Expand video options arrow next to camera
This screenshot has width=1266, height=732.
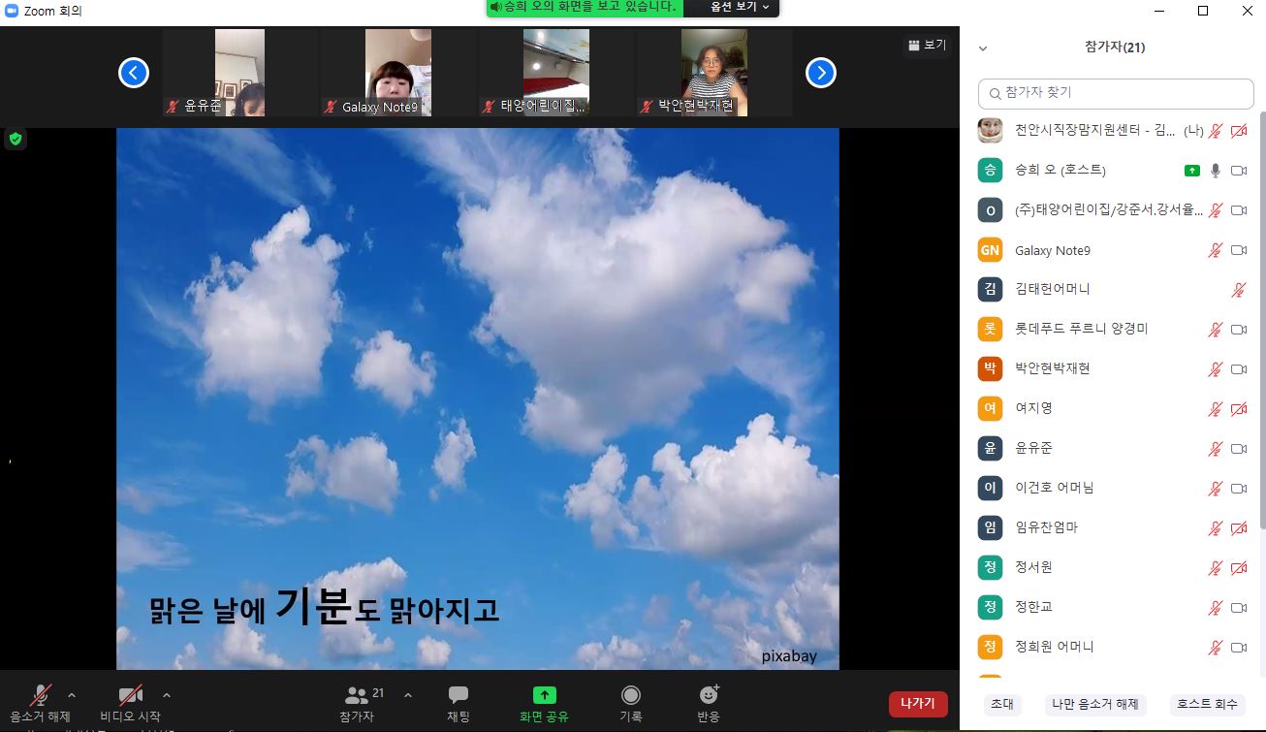[x=167, y=694]
